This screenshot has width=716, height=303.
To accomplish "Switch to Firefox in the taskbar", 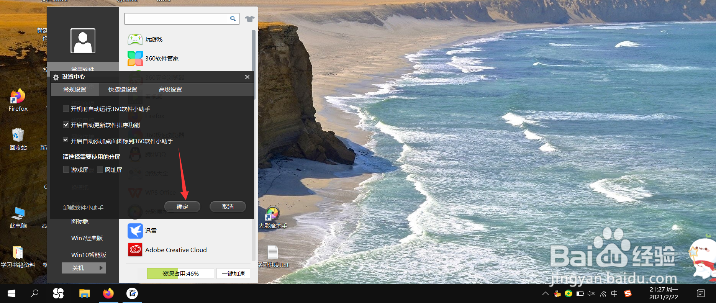I will click(x=108, y=293).
